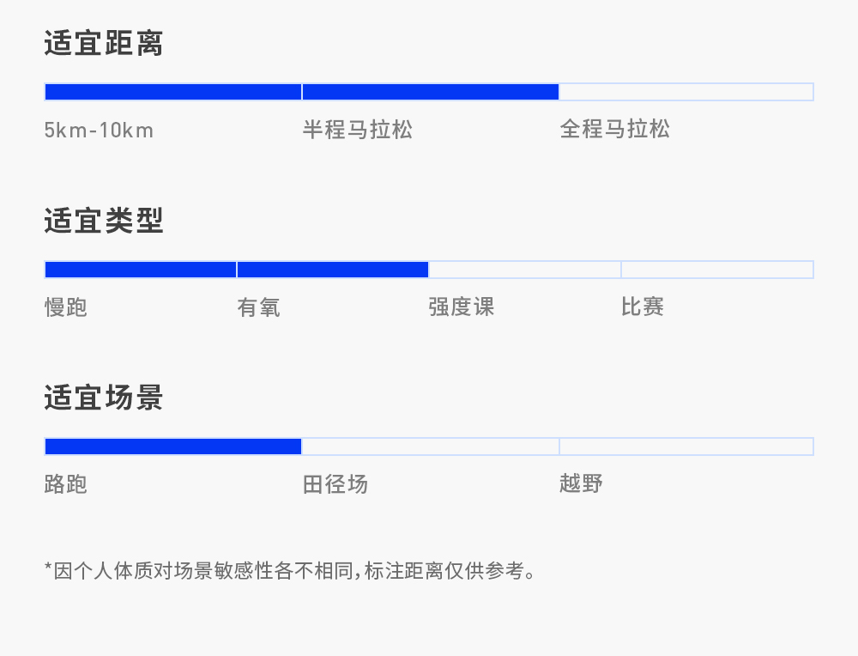Viewport: 858px width, 656px height.
Task: Choose the 强度课 label
Action: 462,307
